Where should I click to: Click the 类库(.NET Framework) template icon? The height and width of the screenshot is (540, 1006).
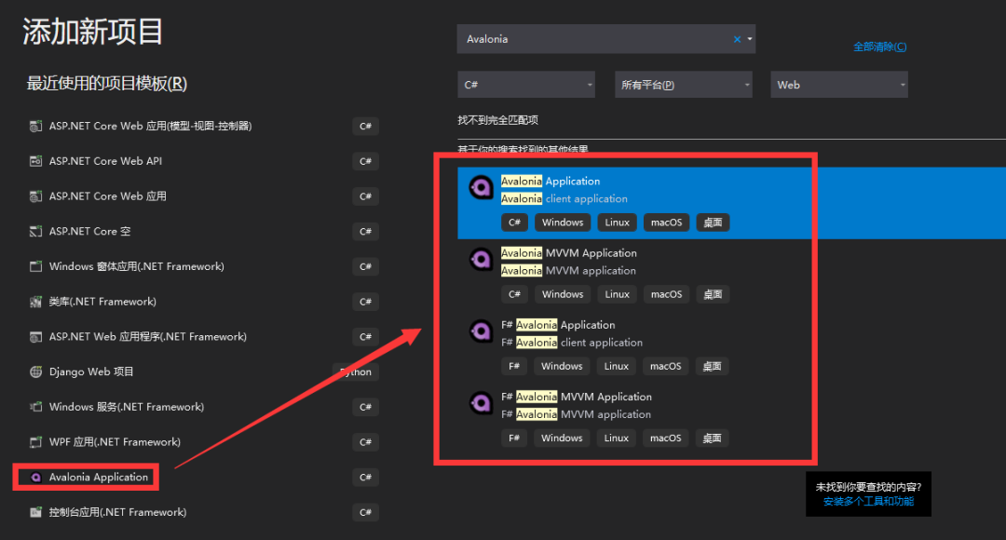click(36, 302)
